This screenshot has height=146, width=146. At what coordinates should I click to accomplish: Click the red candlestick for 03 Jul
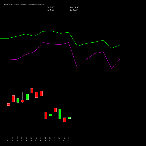32,91
